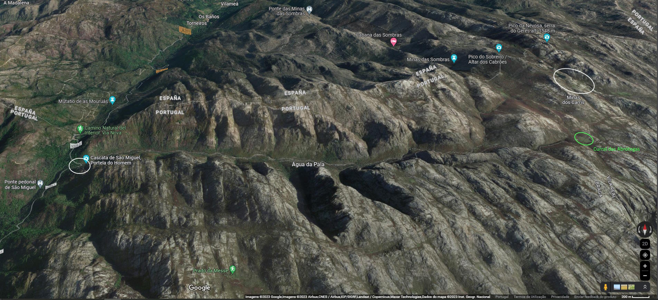Select the Pico da Nevosa camera pin
The image size is (658, 300).
tap(546, 38)
